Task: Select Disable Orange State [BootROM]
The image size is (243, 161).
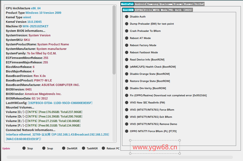Action: coord(147,74)
